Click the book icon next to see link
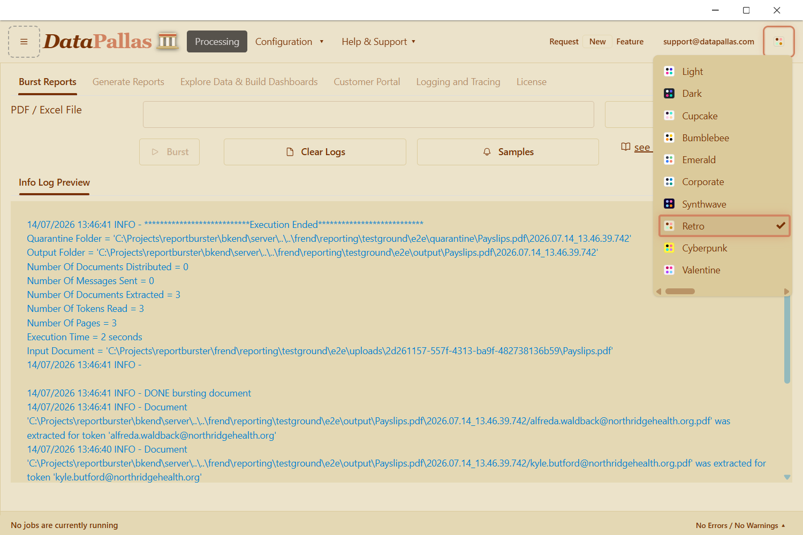803x535 pixels. (x=625, y=147)
